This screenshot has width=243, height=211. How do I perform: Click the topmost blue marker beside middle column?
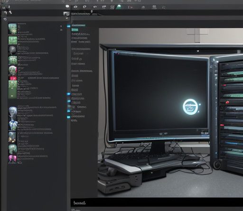[69, 26]
